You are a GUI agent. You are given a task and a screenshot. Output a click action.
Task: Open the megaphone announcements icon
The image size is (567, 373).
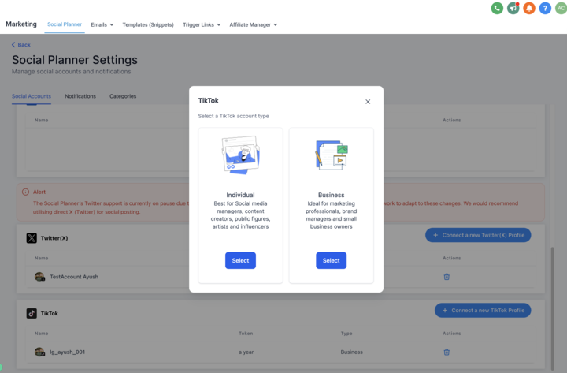click(513, 8)
